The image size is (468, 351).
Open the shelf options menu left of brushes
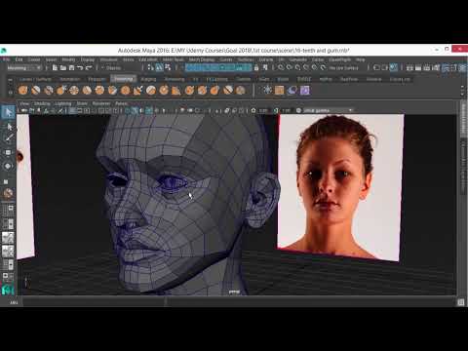click(x=11, y=93)
